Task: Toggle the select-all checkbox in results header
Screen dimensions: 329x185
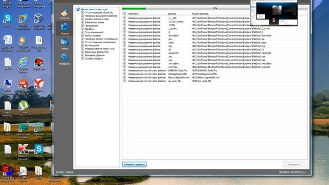Action: click(x=124, y=14)
